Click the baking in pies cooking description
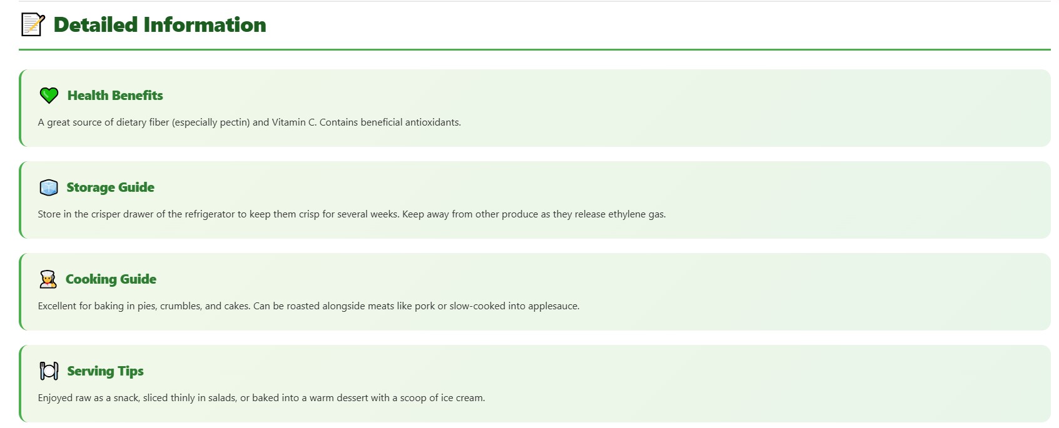 (308, 306)
